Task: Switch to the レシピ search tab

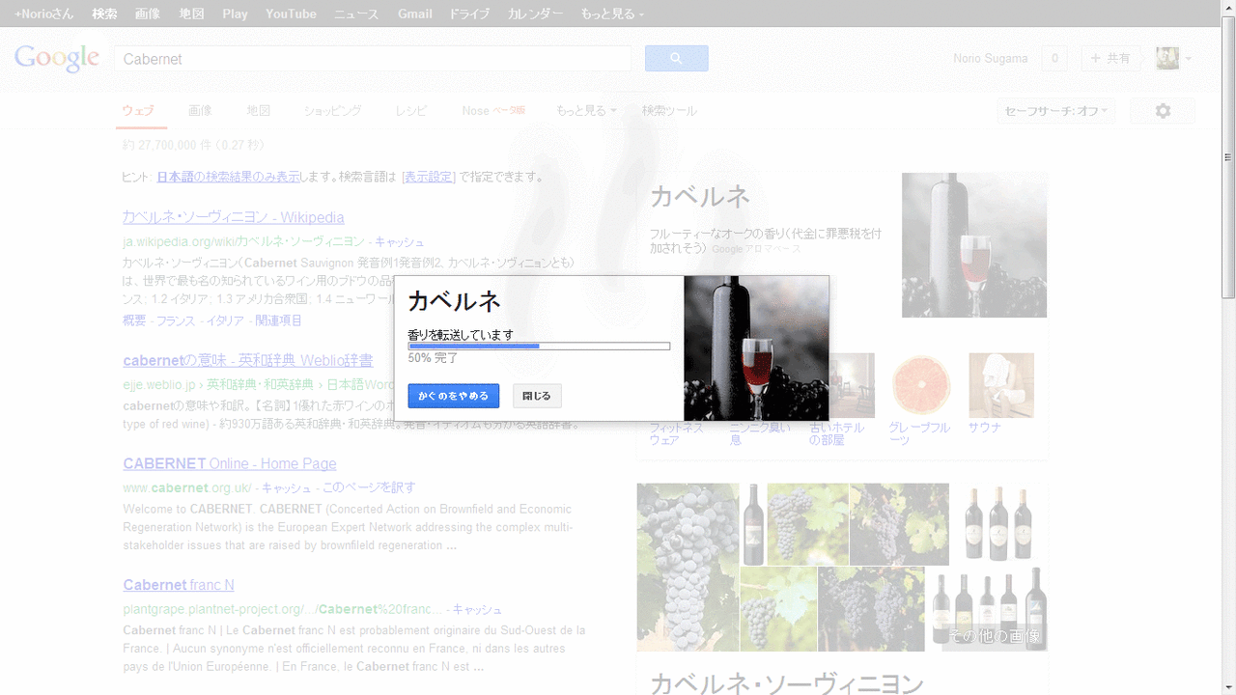Action: coord(410,111)
